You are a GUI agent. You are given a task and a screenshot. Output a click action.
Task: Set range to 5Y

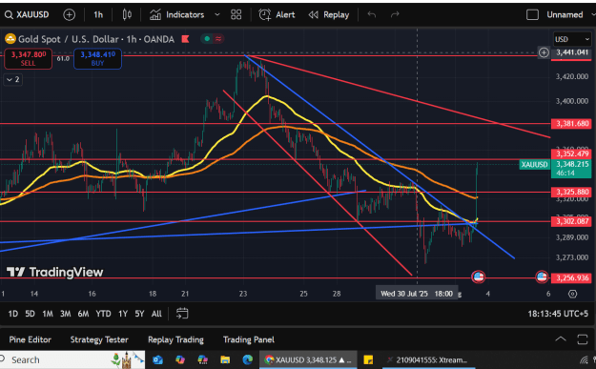pos(139,314)
